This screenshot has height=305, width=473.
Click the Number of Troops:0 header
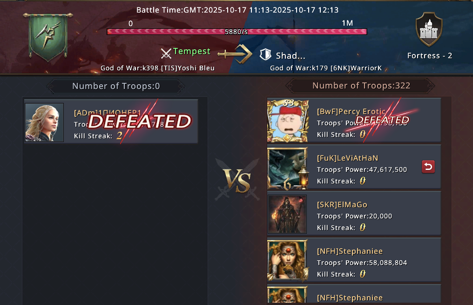(x=116, y=86)
